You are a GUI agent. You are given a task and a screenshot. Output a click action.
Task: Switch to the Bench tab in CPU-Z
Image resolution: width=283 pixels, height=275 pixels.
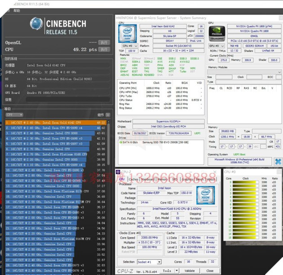coord(200,179)
